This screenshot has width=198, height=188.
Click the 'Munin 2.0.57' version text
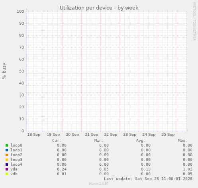click(99, 184)
